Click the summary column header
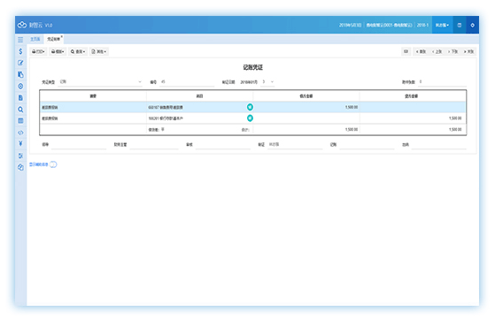 click(93, 96)
